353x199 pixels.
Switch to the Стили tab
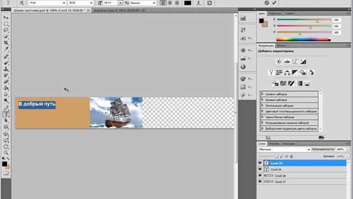[289, 13]
